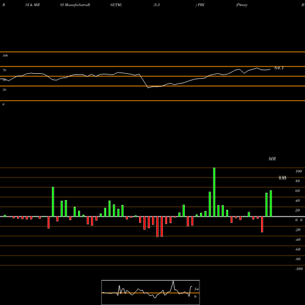The height and width of the screenshot is (305, 305).
Task: Click the ") PBI" ticker text
Action: click(200, 5)
